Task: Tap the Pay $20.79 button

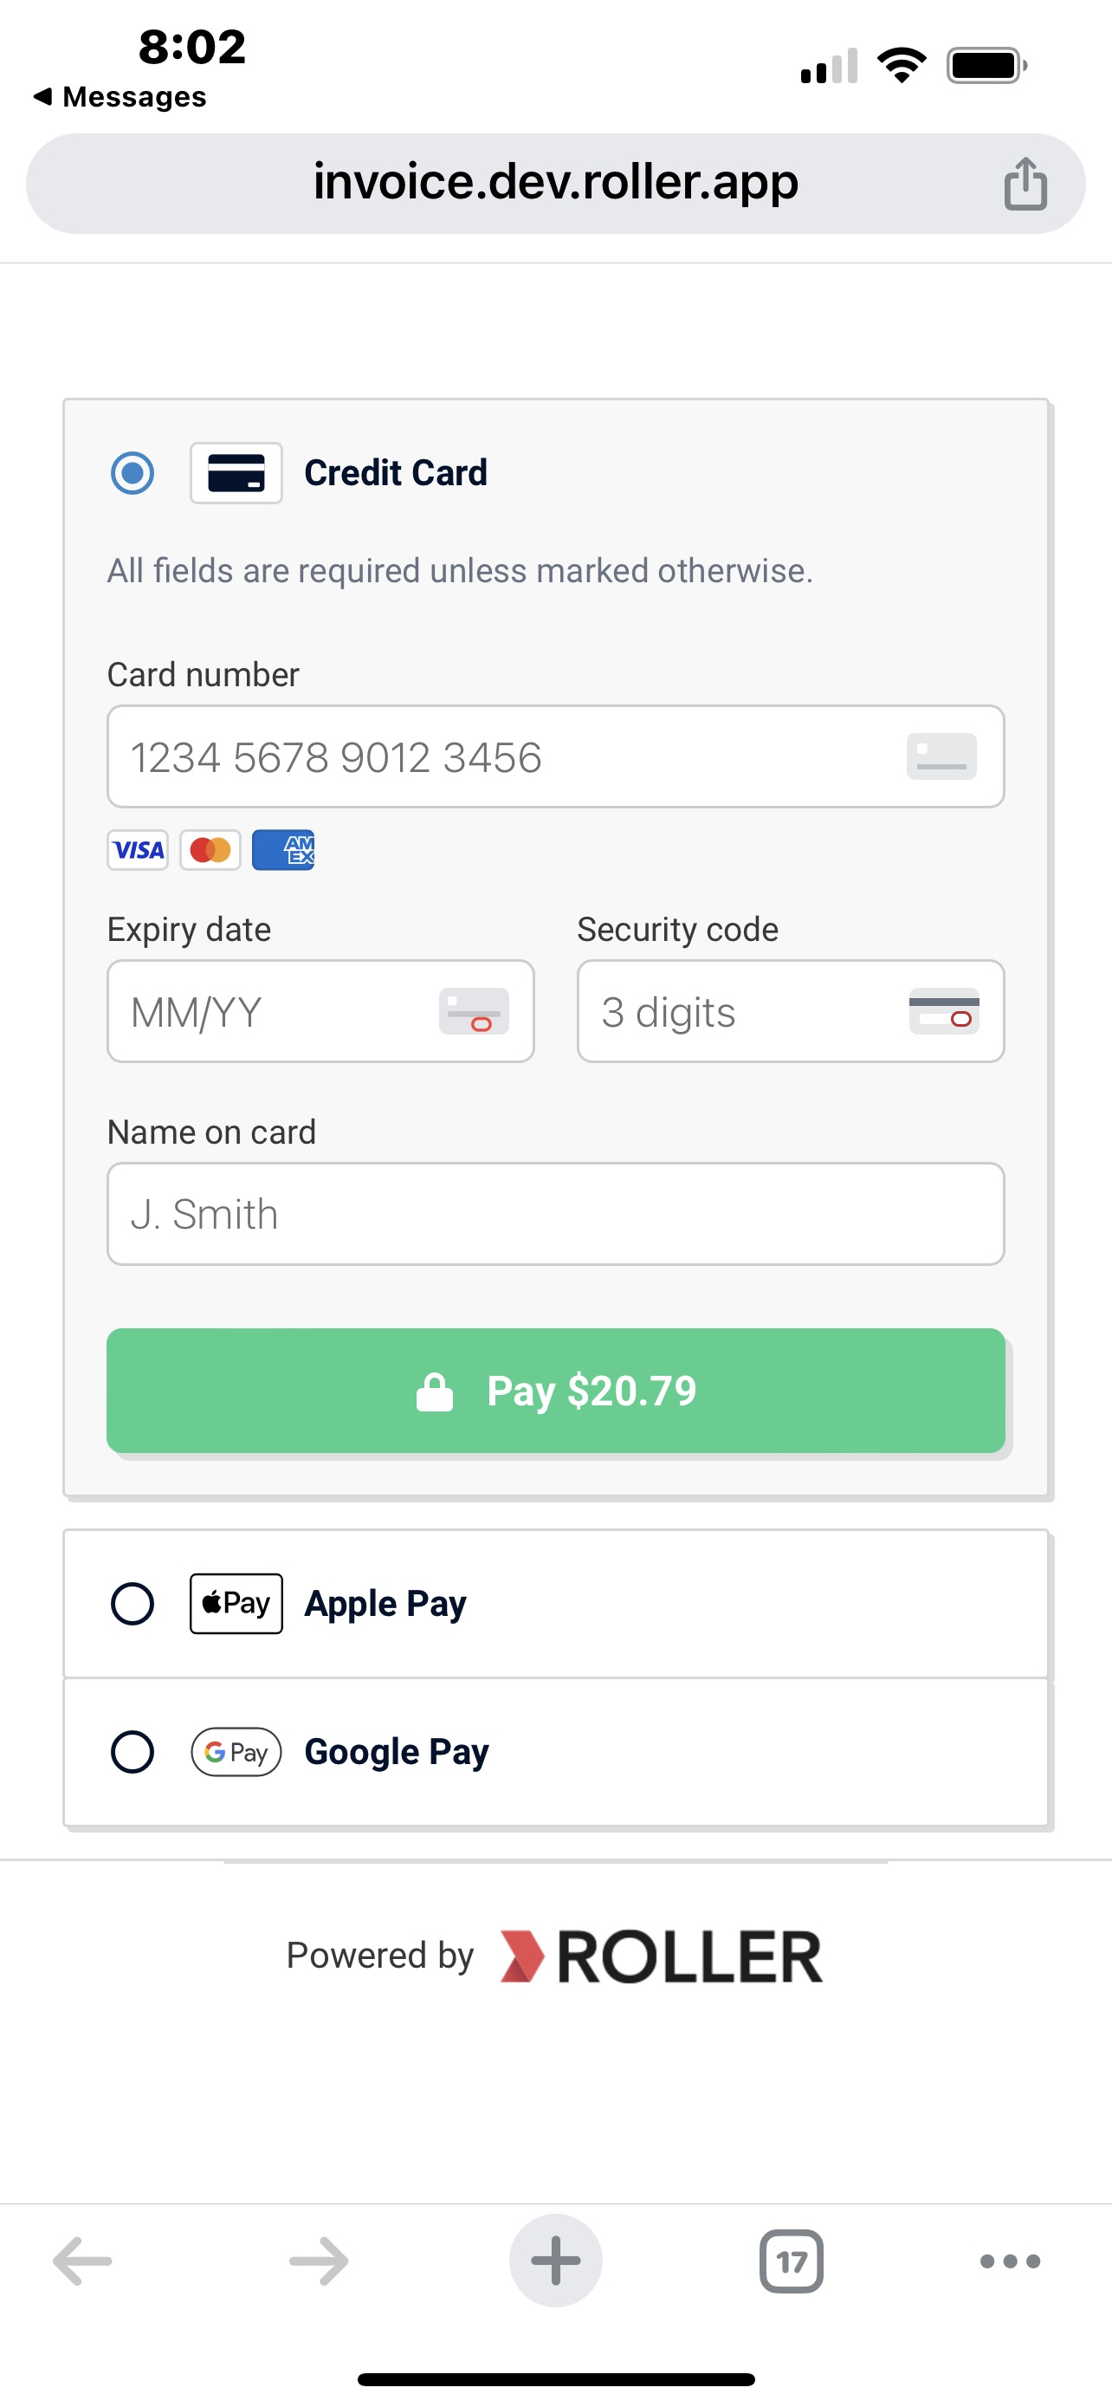Action: [555, 1391]
